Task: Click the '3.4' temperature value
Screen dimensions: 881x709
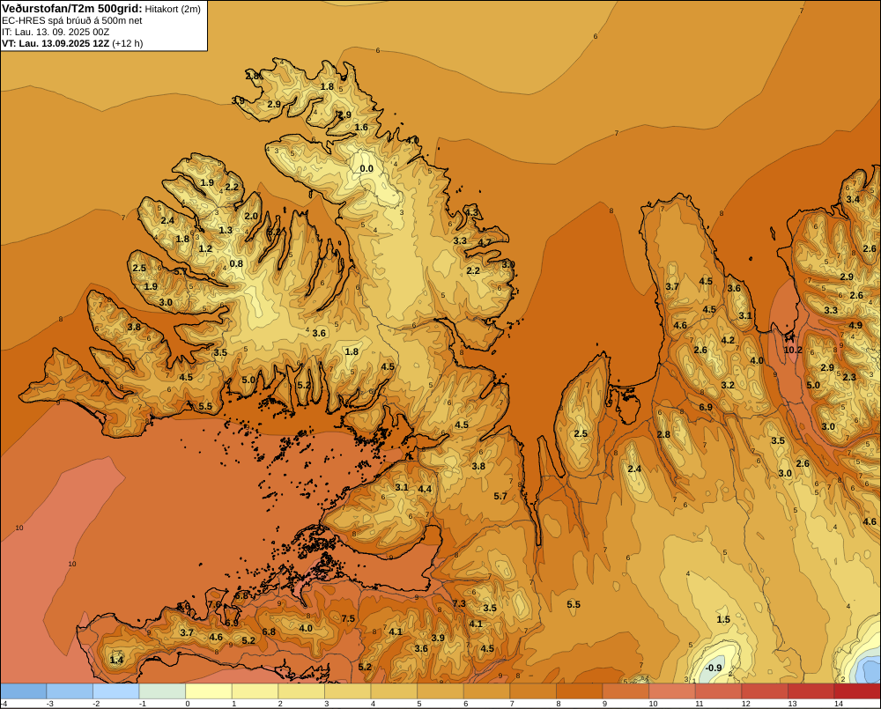Action: (x=853, y=199)
